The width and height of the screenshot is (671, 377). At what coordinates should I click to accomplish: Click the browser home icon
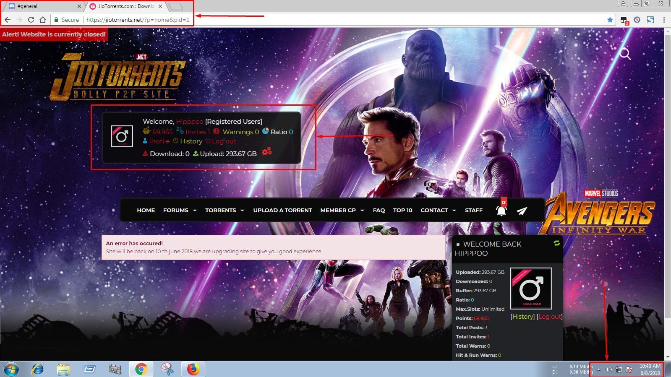click(43, 20)
